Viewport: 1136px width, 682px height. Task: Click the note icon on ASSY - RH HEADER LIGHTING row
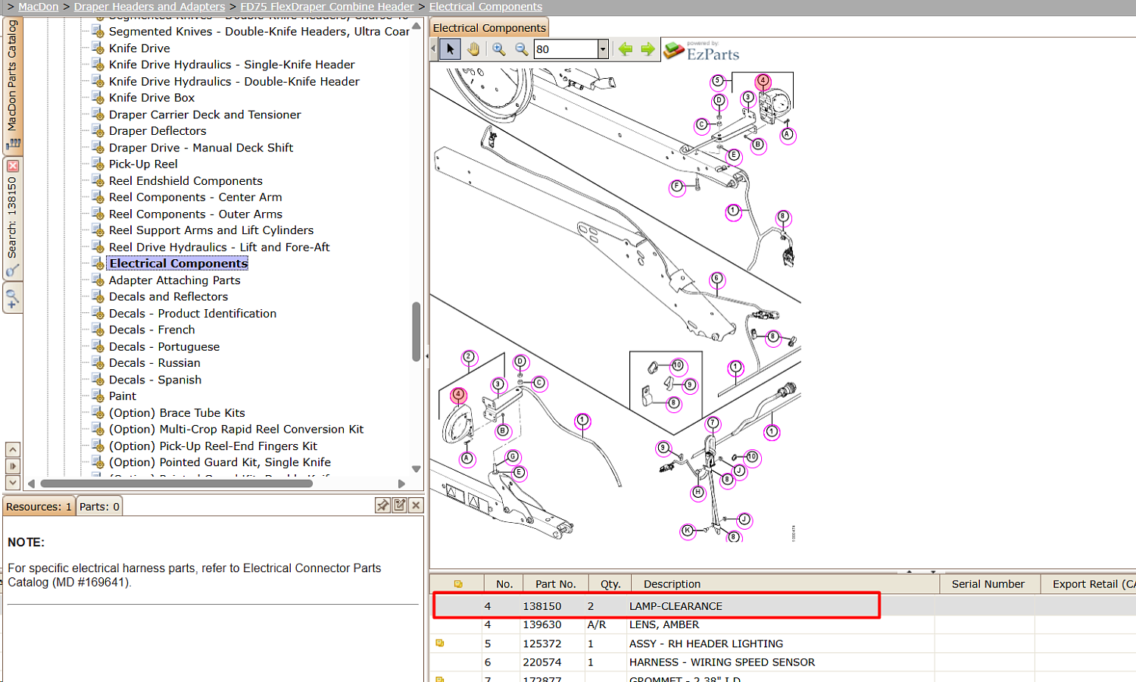click(439, 643)
